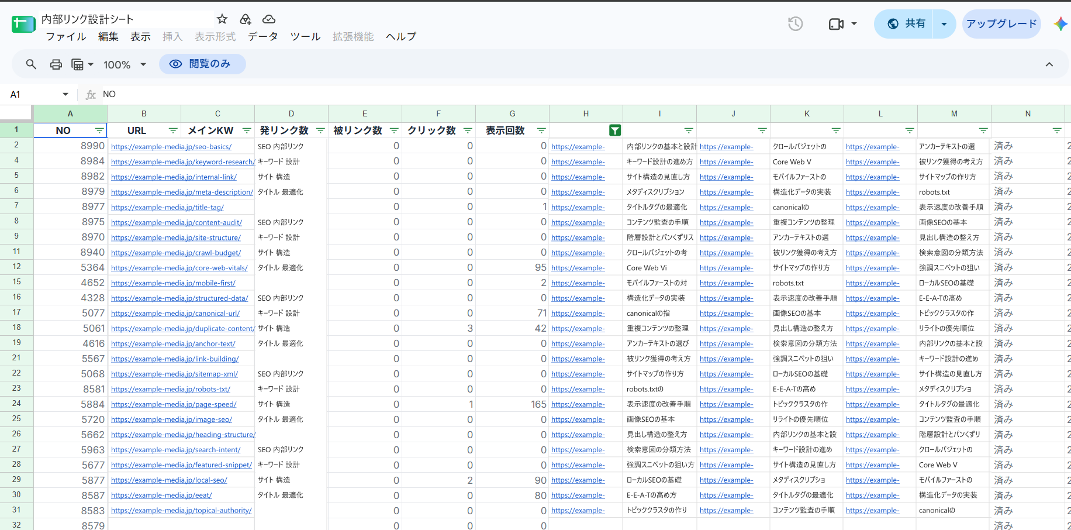Viewport: 1071px width, 530px height.
Task: Click the アップグレード button
Action: 1001,24
